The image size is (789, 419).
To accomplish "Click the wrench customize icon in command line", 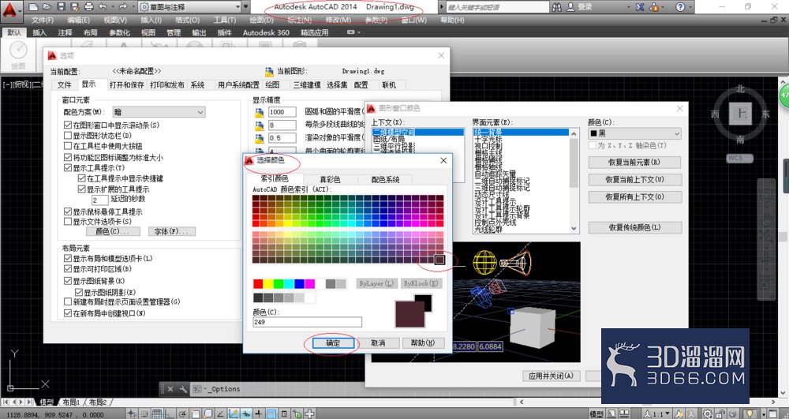I will click(x=183, y=389).
